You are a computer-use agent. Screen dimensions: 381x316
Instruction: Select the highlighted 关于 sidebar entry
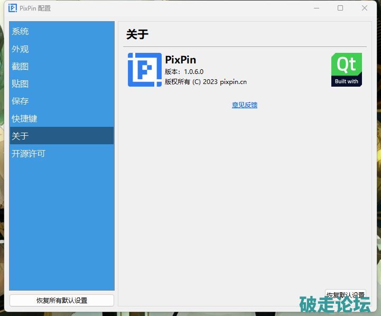tap(62, 135)
